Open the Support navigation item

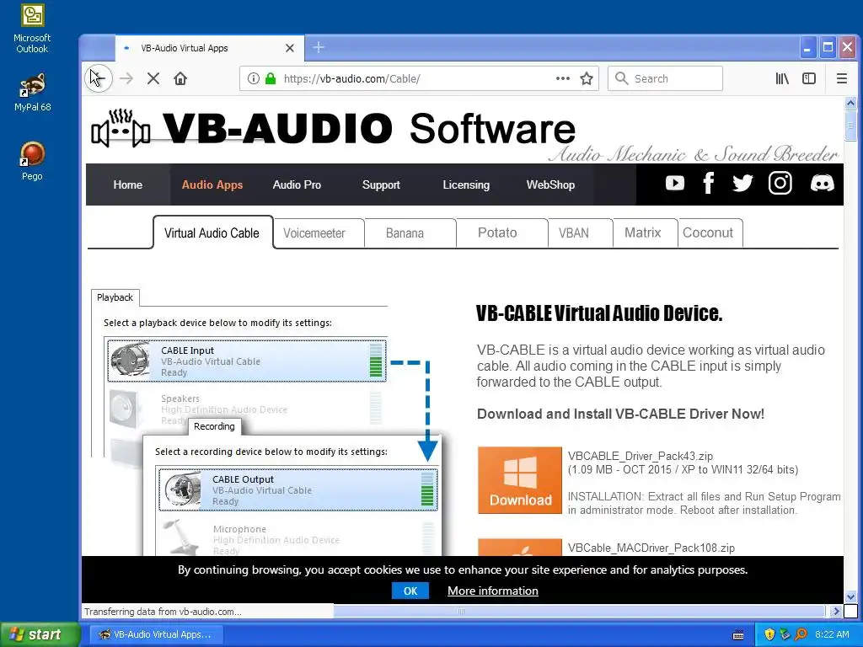coord(381,184)
